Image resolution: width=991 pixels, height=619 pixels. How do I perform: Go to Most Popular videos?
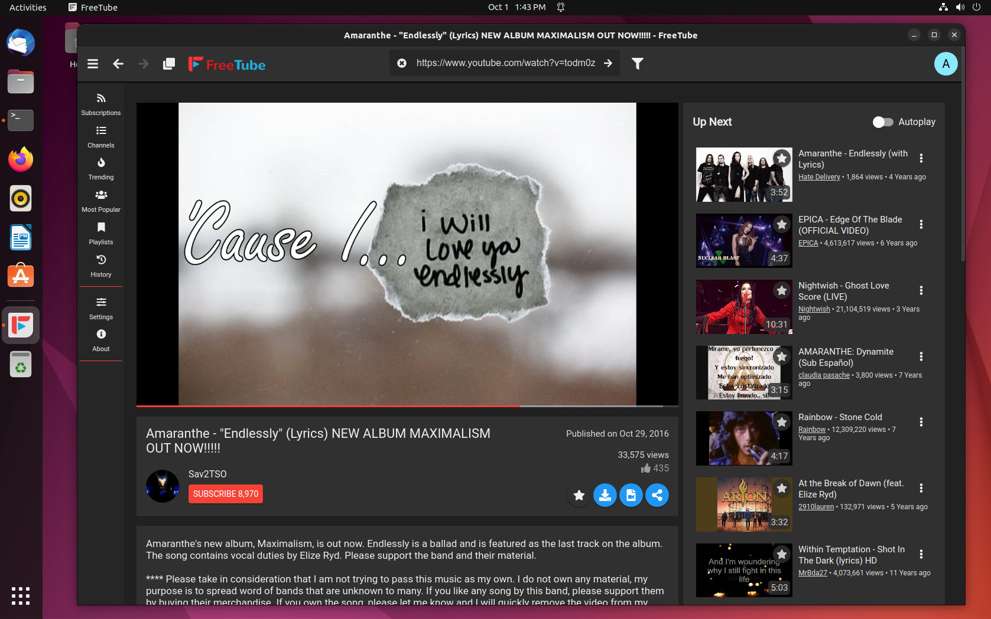pyautogui.click(x=101, y=201)
